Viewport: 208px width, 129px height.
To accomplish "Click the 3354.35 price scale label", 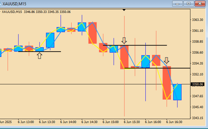I will (198, 64).
